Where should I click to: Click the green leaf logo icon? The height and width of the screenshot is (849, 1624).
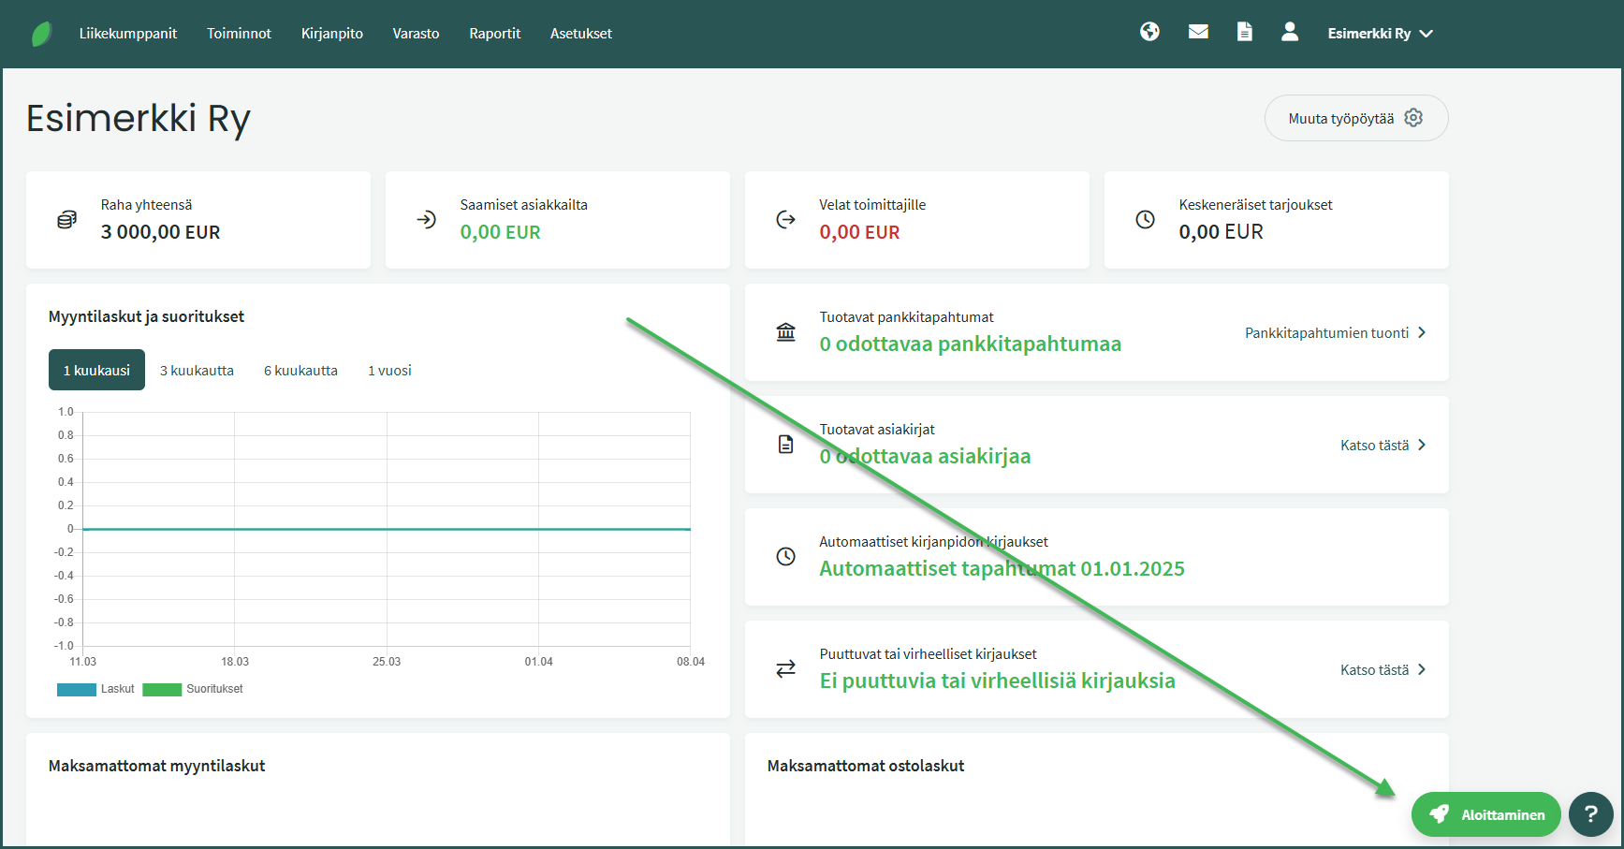41,34
